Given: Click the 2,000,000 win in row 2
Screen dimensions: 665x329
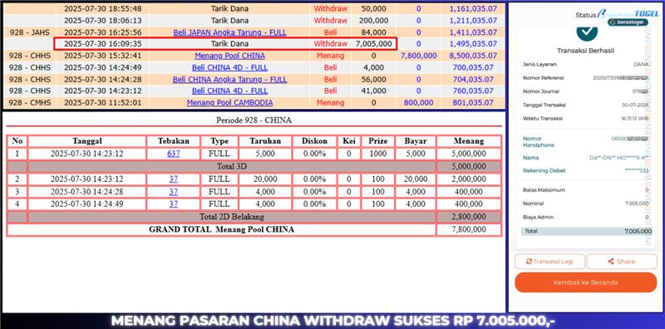Looking at the screenshot, I should tap(469, 179).
